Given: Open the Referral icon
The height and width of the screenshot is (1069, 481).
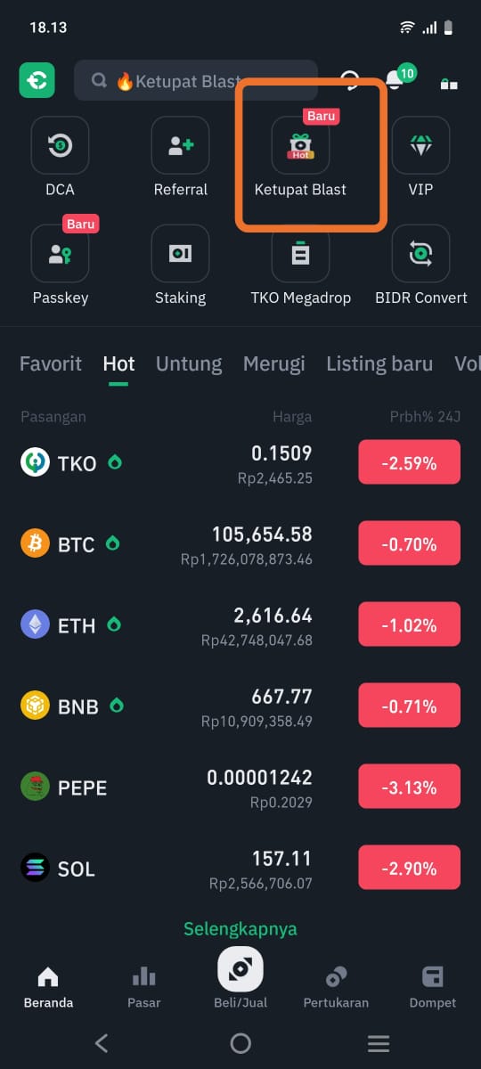Looking at the screenshot, I should click(180, 145).
